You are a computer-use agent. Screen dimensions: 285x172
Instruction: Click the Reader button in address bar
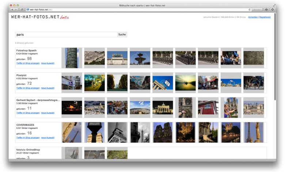[x=257, y=10]
